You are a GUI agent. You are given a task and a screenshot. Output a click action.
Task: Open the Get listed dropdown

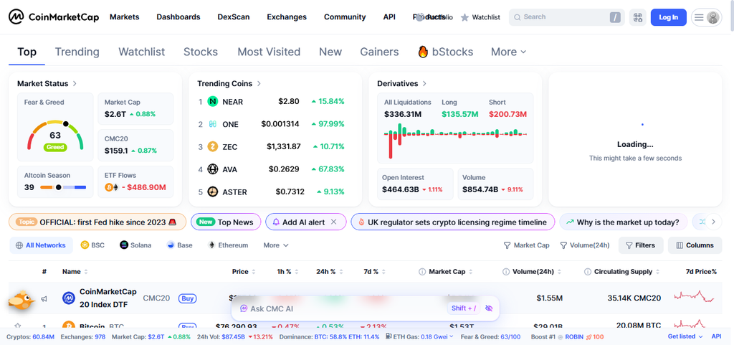coord(685,336)
